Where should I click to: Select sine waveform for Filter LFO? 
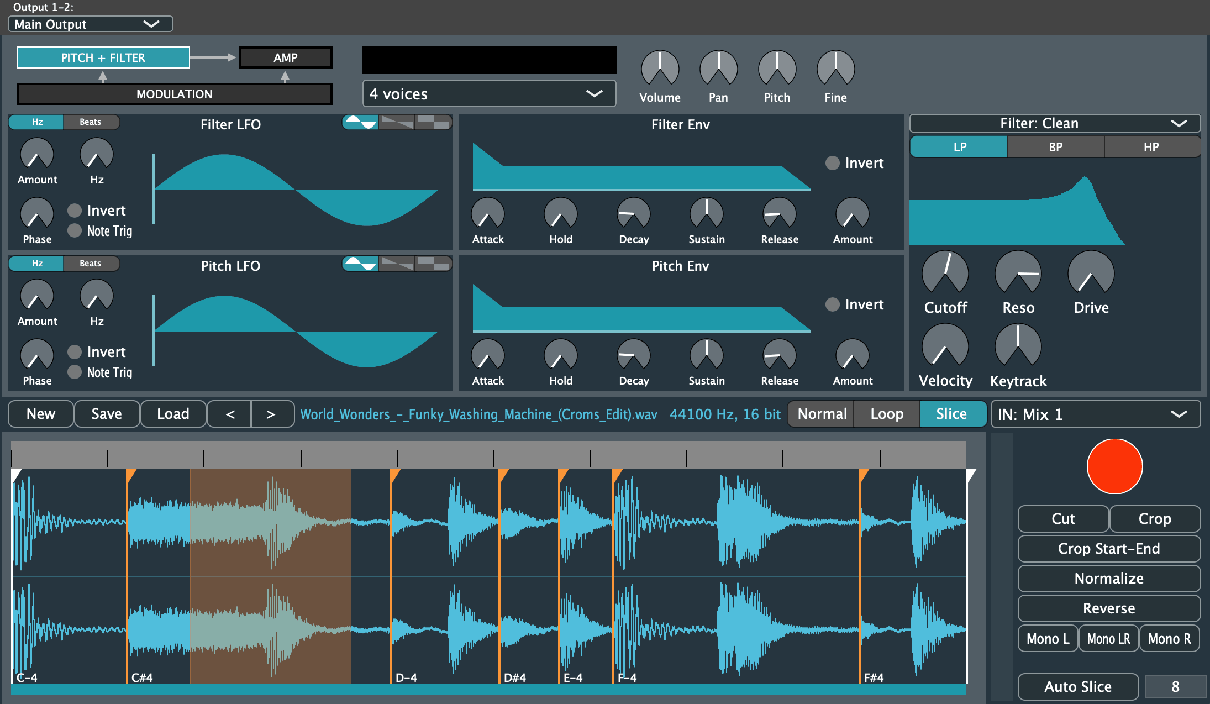[360, 122]
